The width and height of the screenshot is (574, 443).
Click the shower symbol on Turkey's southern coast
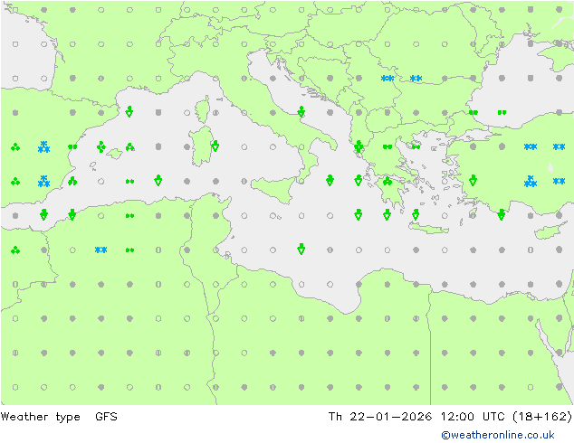[x=502, y=214]
